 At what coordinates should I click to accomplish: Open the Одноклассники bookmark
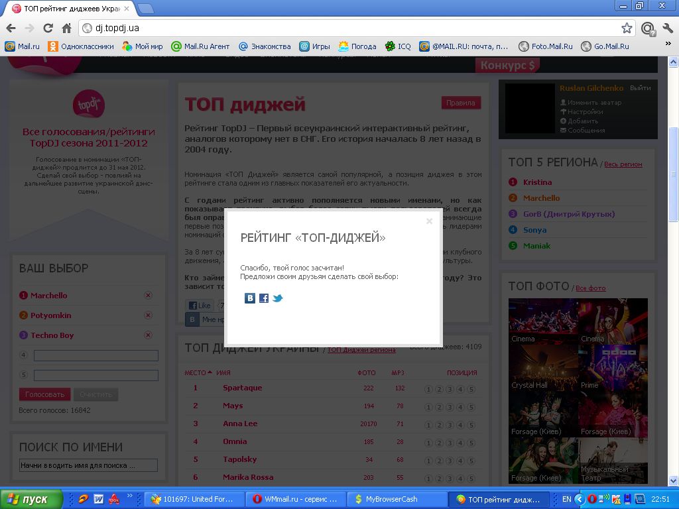click(81, 46)
